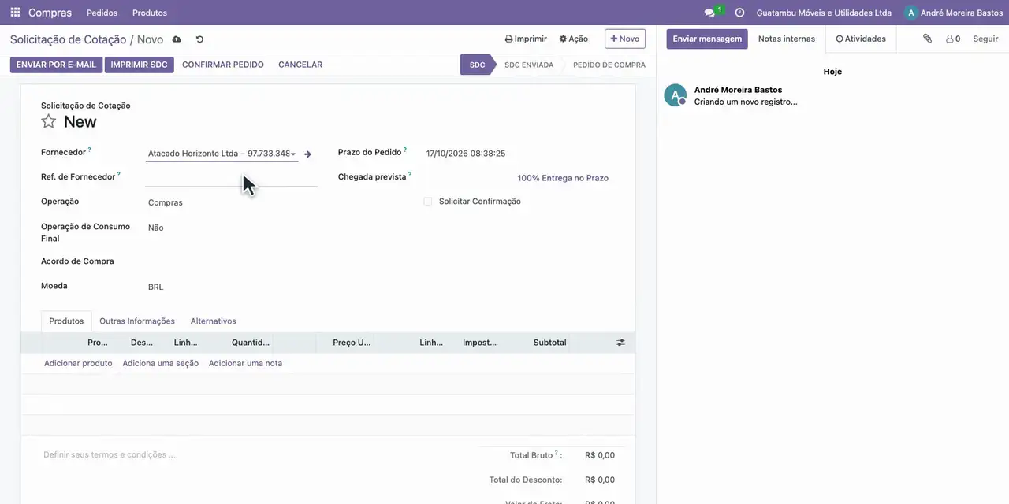Open the Pedidos menu
Viewport: 1009px width, 504px height.
tap(102, 13)
